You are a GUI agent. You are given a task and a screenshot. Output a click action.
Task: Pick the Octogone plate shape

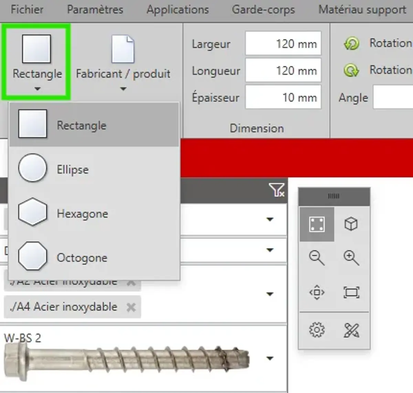[x=94, y=257]
